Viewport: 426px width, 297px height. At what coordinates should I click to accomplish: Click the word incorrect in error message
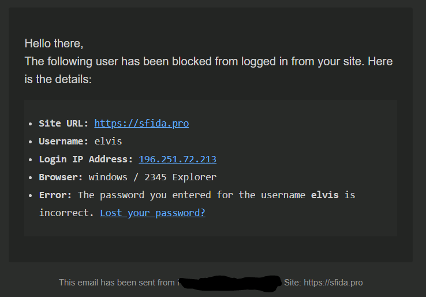coord(66,213)
